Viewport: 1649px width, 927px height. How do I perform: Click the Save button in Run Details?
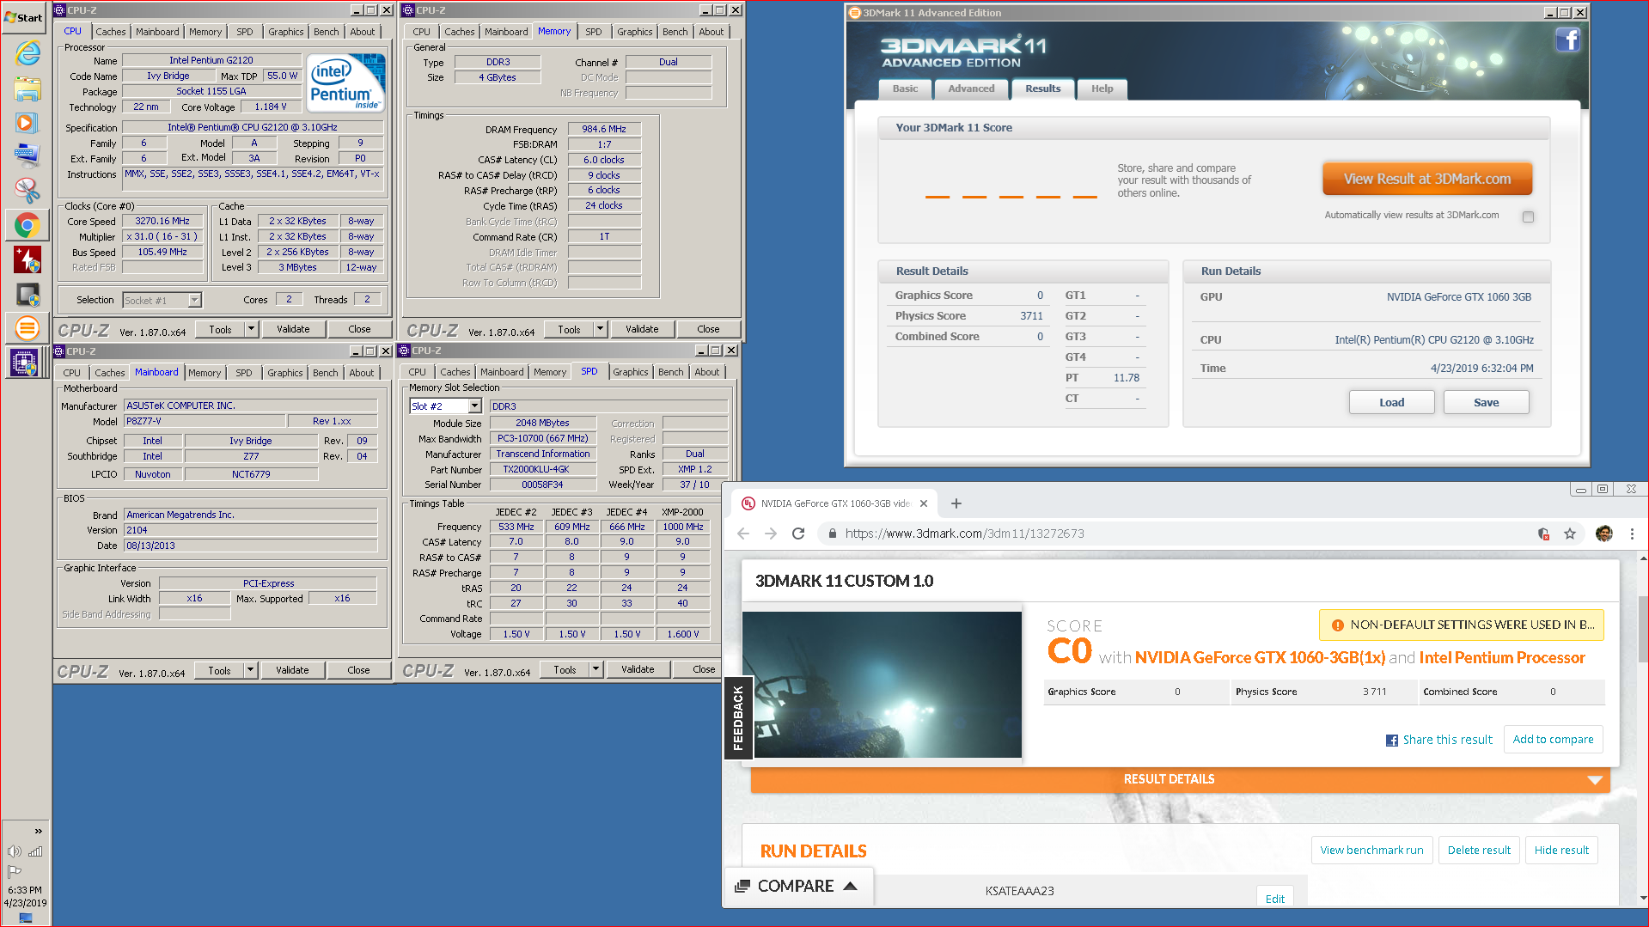click(1486, 402)
